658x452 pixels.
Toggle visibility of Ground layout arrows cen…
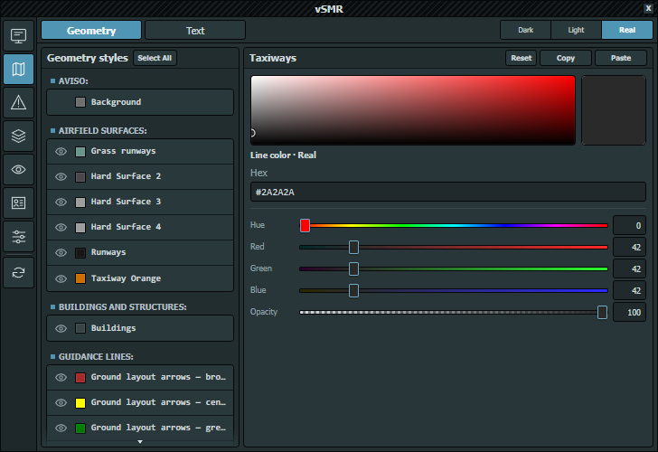61,402
